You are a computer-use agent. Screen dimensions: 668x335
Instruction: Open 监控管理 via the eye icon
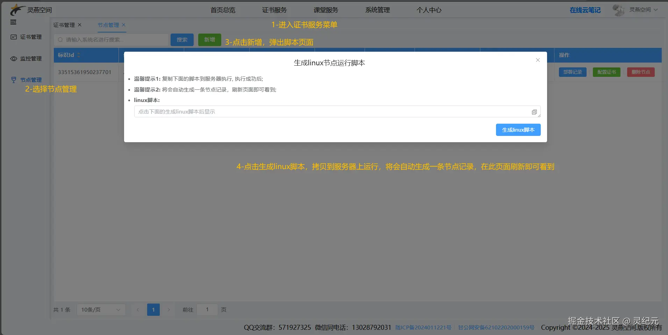(x=30, y=59)
